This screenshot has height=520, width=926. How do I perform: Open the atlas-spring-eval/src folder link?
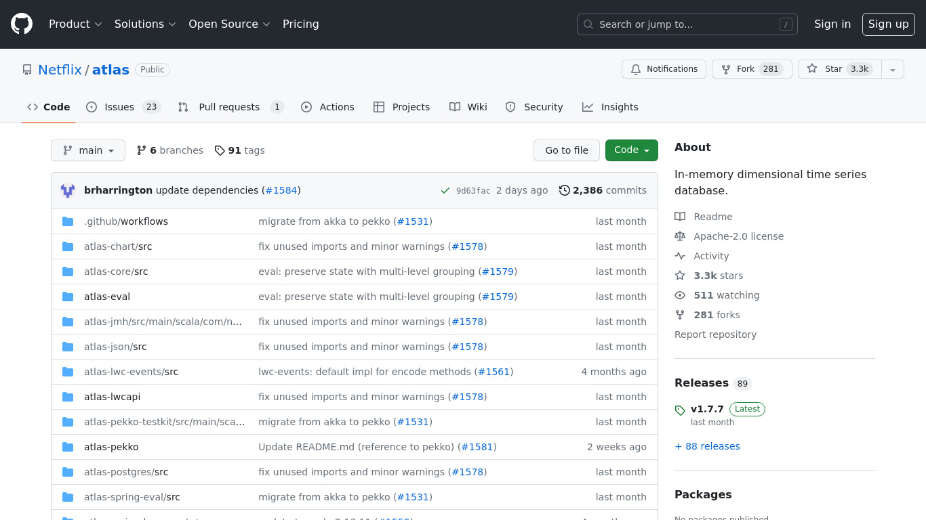click(x=132, y=497)
